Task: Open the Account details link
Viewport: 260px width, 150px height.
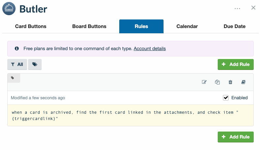Action: (x=150, y=48)
